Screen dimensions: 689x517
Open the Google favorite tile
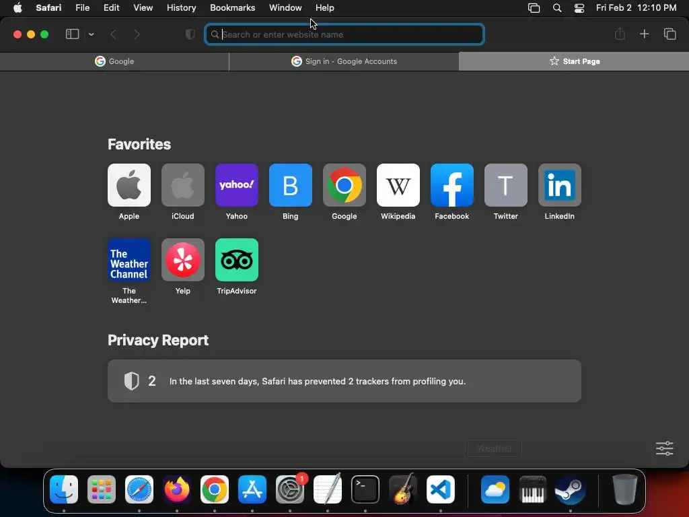pos(344,185)
